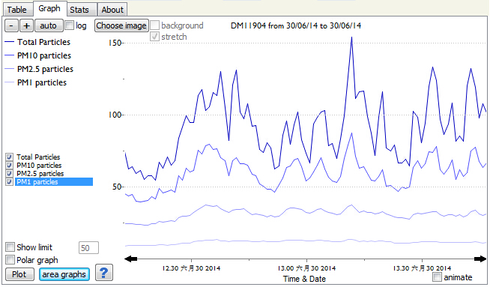490x287 pixels.
Task: Click the limit value input field
Action: [88, 248]
